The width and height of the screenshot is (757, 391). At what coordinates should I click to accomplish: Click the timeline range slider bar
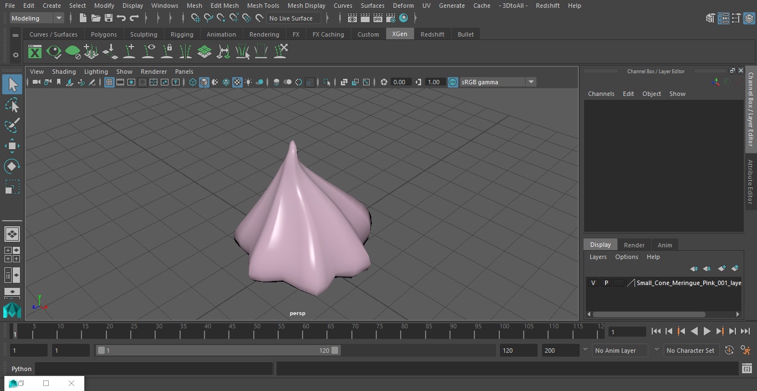pyautogui.click(x=218, y=351)
